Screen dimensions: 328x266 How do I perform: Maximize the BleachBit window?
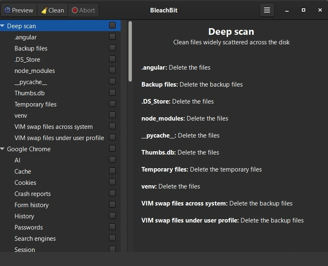click(303, 10)
